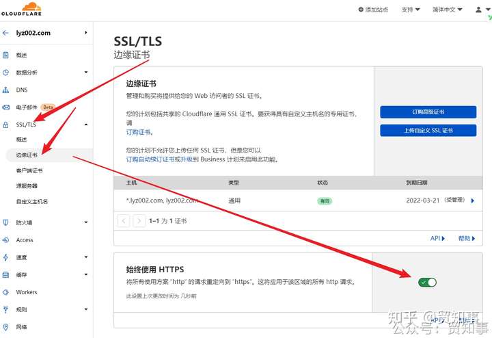Screen dimensions: 492x338
Task: Click the Workers diamond icon
Action: tap(5, 292)
